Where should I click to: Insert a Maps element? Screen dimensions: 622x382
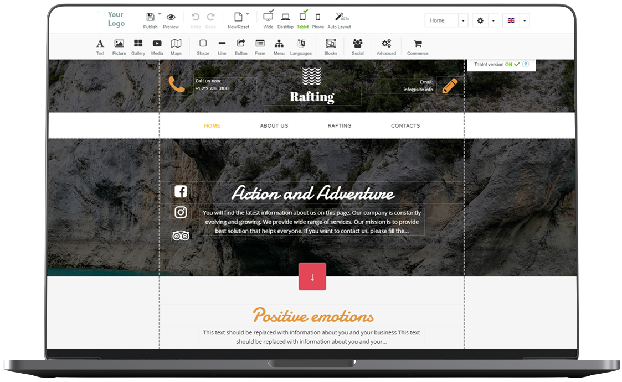point(176,46)
